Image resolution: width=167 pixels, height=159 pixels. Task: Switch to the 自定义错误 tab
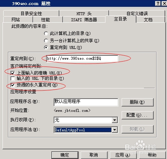click(137, 13)
